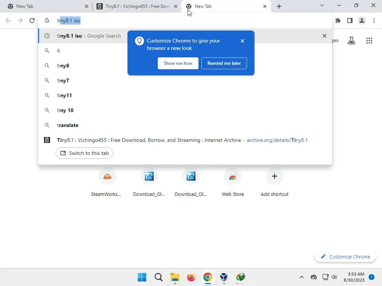Show hidden system tray icons
Screen dimensions: 382x286
[301, 277]
